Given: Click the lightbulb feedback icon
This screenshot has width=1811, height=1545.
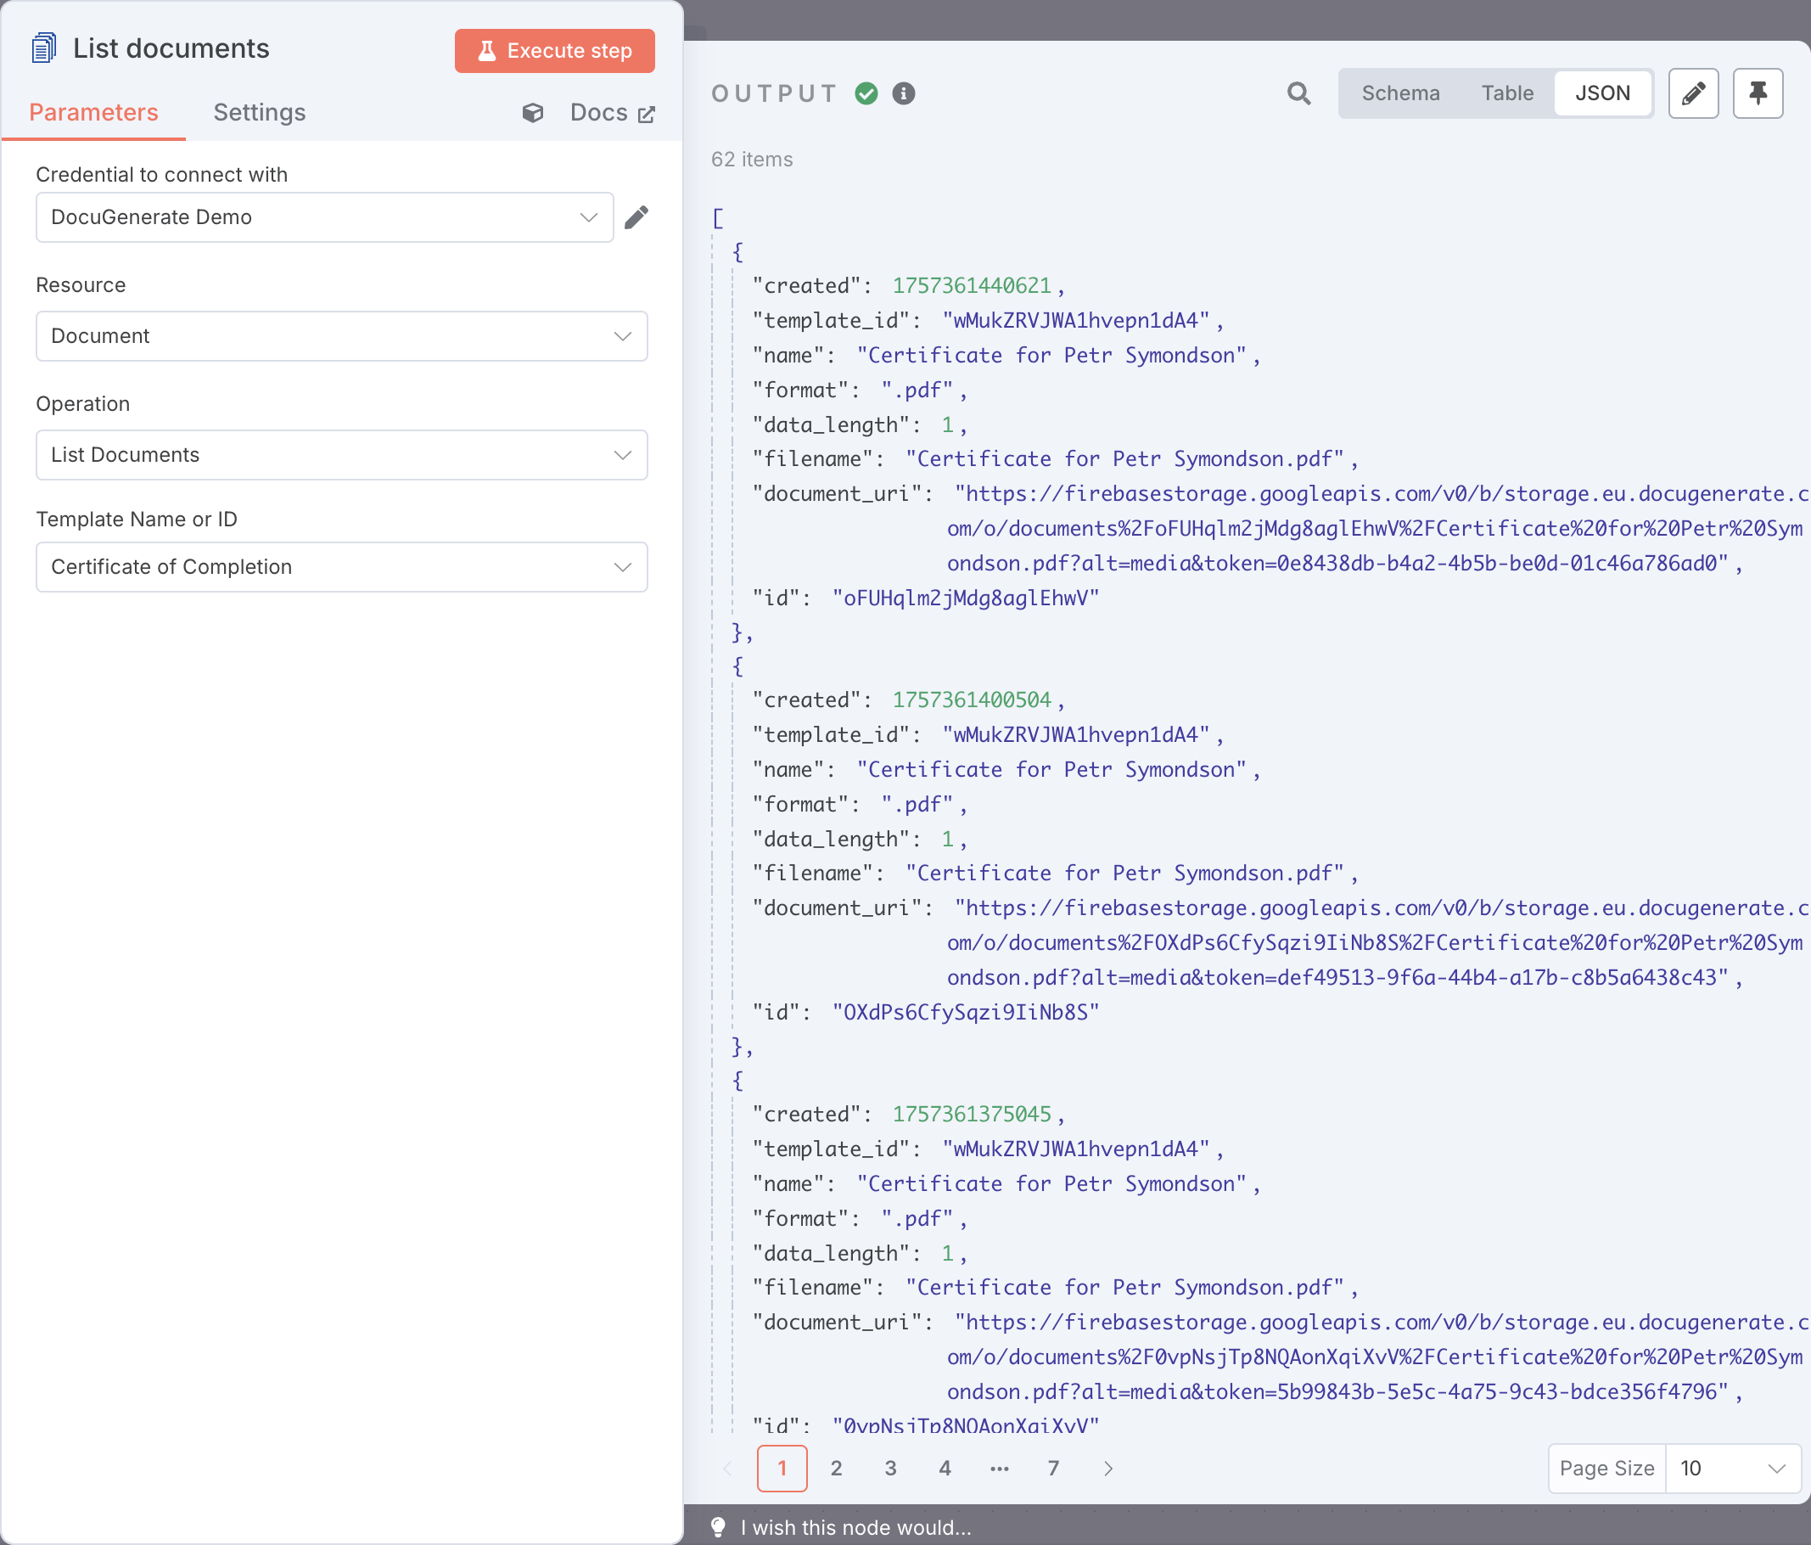Looking at the screenshot, I should click(x=718, y=1526).
